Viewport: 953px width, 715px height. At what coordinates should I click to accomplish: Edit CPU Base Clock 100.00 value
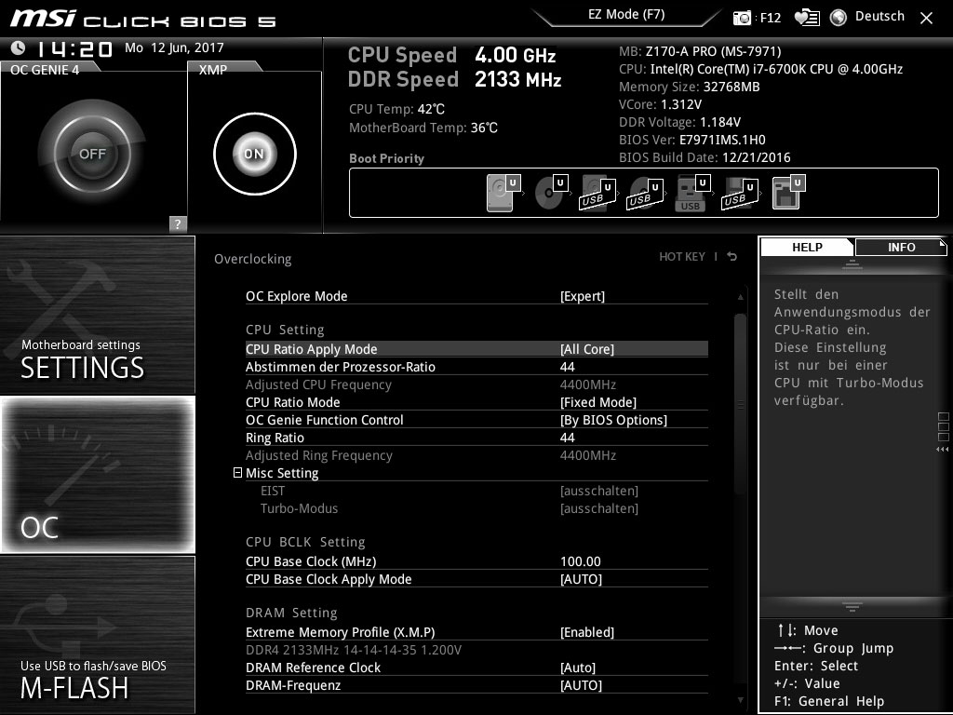coord(581,561)
